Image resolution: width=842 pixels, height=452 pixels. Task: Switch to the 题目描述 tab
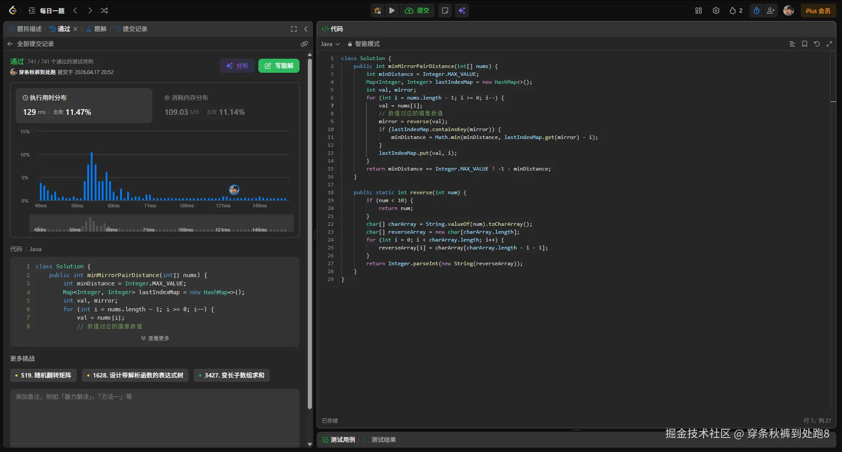coord(25,29)
